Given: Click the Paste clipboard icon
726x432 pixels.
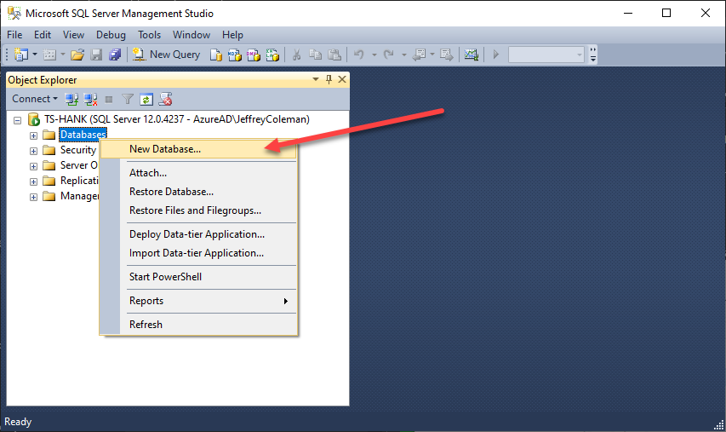Looking at the screenshot, I should 334,55.
